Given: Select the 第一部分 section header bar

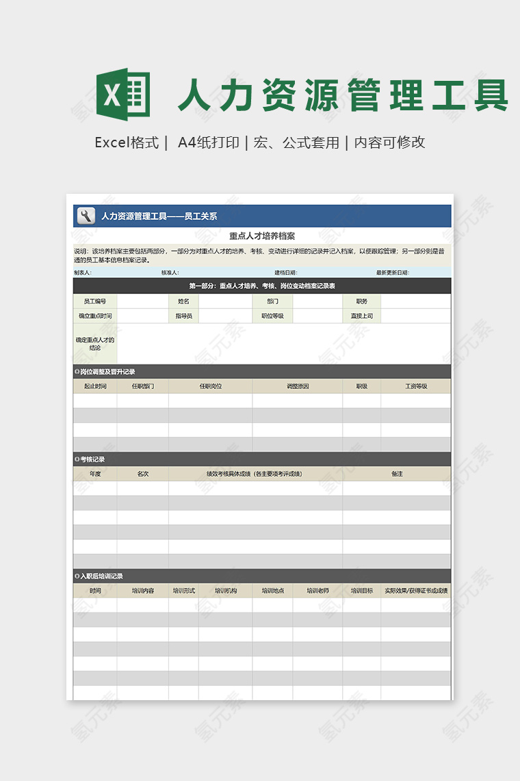Looking at the screenshot, I should point(262,286).
